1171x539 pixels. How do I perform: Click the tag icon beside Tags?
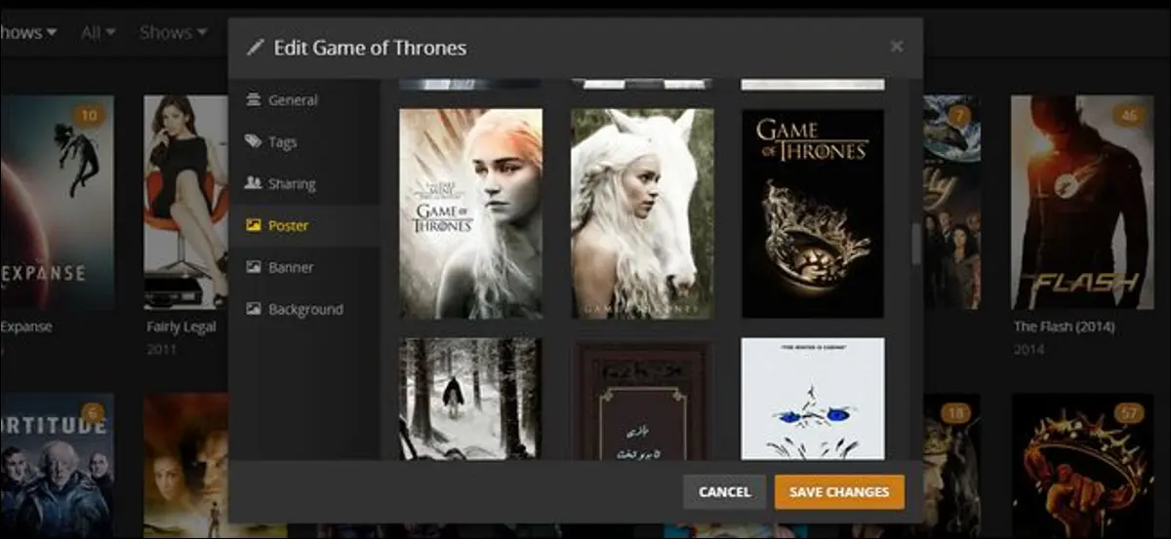[x=253, y=141]
